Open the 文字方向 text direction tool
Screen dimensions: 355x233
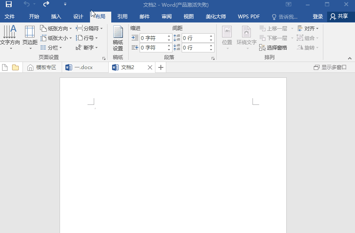tap(10, 37)
